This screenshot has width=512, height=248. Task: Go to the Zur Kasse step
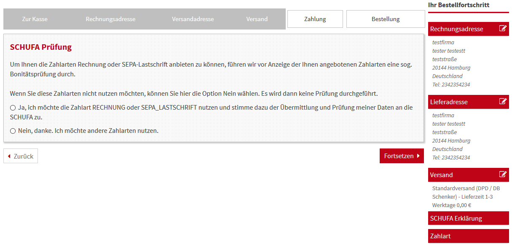[35, 19]
